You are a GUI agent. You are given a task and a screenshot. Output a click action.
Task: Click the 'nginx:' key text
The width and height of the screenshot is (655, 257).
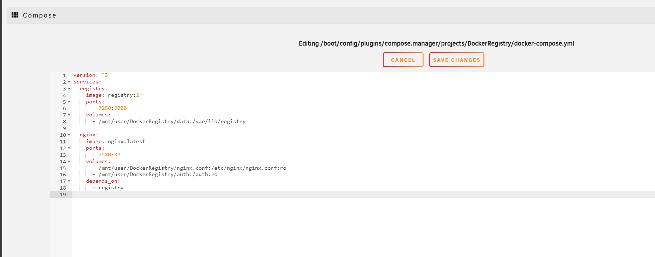coord(89,135)
